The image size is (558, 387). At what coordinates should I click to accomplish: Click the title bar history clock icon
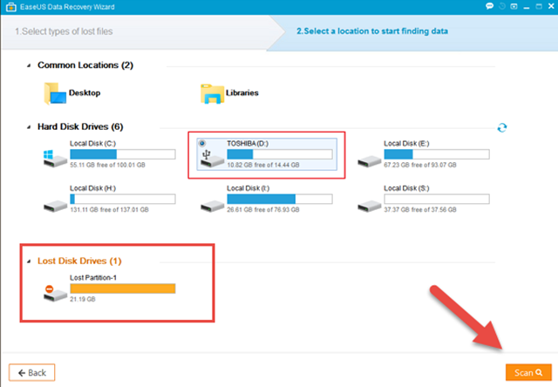[x=502, y=6]
